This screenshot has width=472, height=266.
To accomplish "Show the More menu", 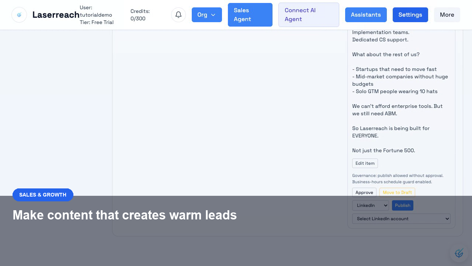I will point(447,15).
